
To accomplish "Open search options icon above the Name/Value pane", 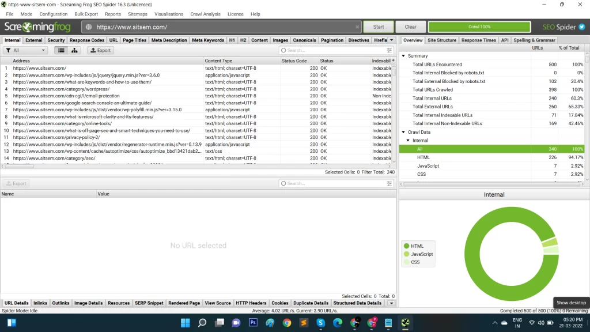I will point(389,183).
